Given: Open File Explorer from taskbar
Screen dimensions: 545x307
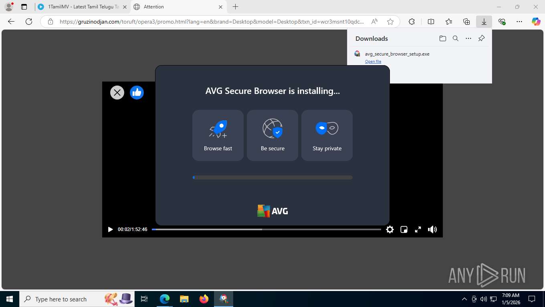Looking at the screenshot, I should 184,299.
